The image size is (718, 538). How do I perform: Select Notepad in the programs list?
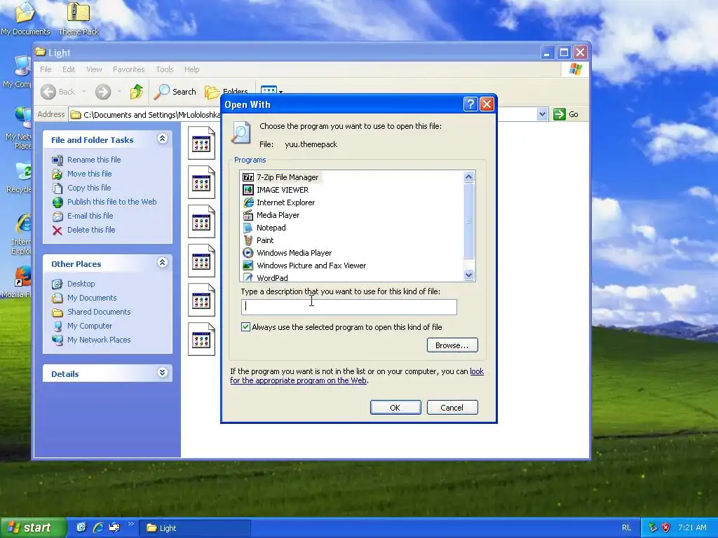click(264, 228)
